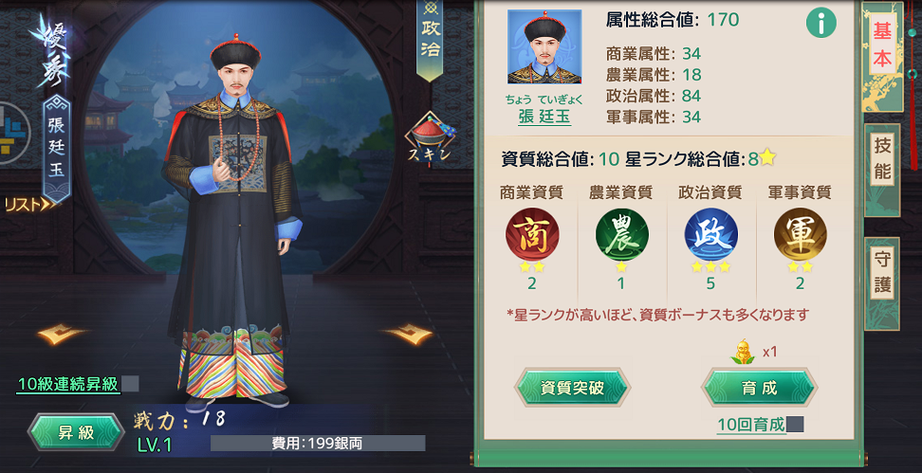Viewport: 922px width, 473px height.
Task: Open the スキン hat icon
Action: [430, 139]
